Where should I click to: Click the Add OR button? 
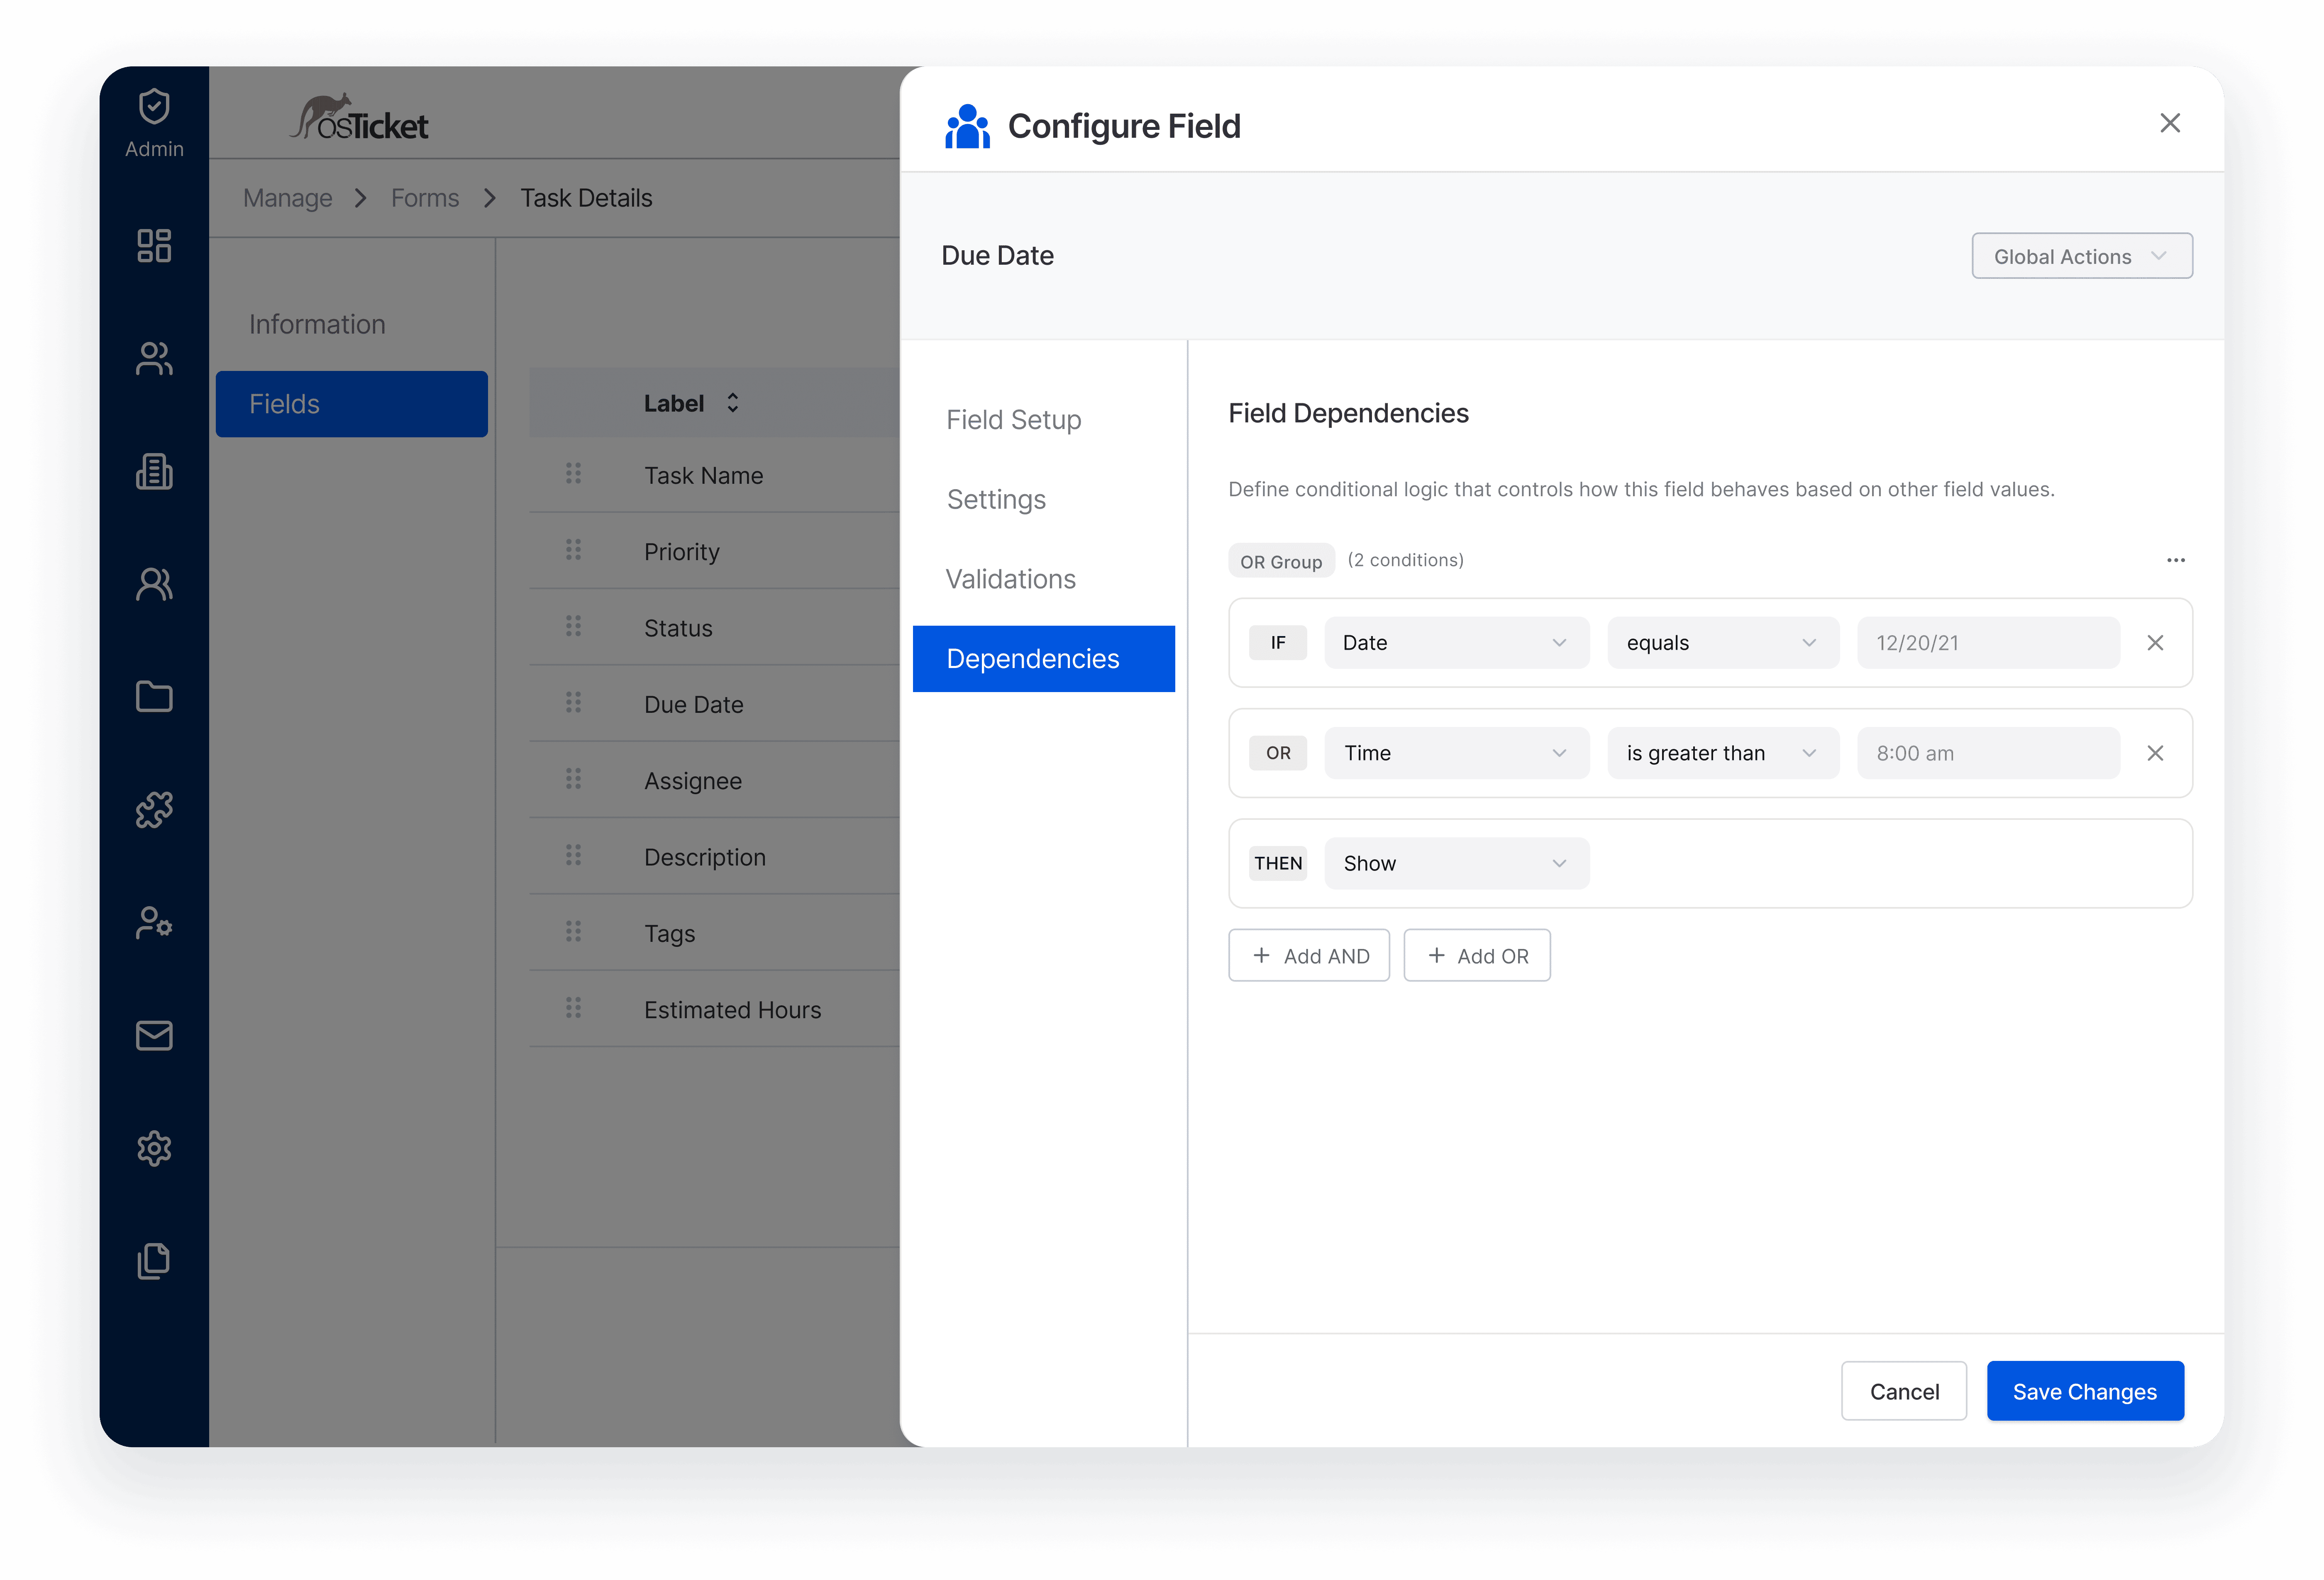click(x=1476, y=955)
